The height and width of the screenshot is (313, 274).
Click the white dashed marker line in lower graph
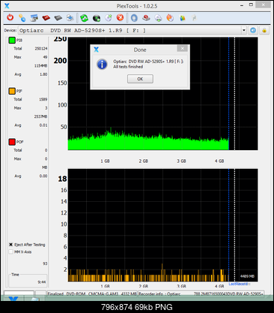(234, 225)
